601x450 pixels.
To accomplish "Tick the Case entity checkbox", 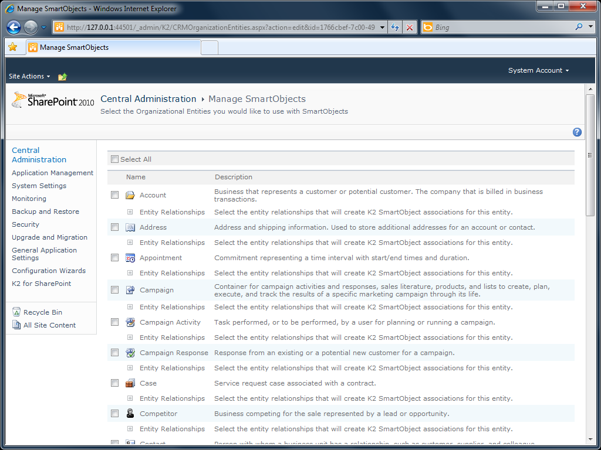I will tap(114, 383).
